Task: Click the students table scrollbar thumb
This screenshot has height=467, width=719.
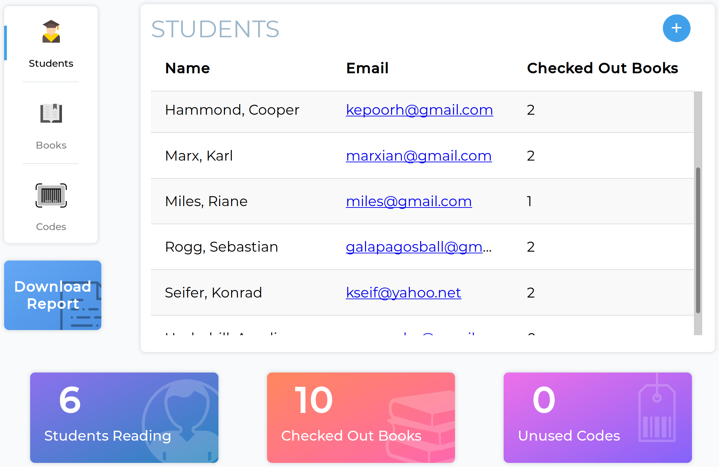Action: [698, 240]
